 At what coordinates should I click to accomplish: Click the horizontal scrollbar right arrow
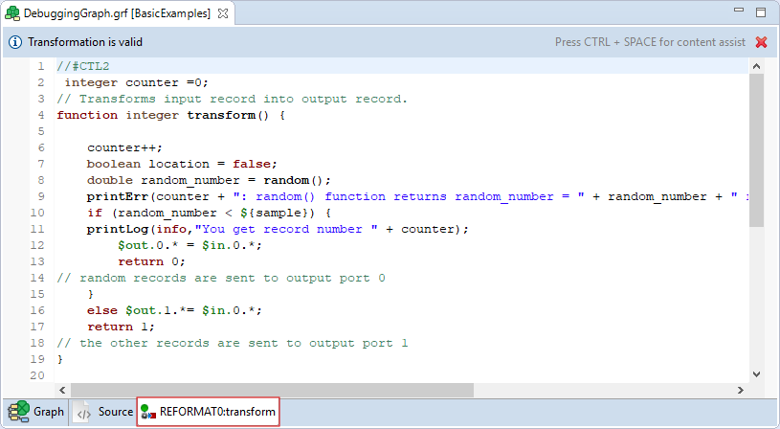[742, 390]
